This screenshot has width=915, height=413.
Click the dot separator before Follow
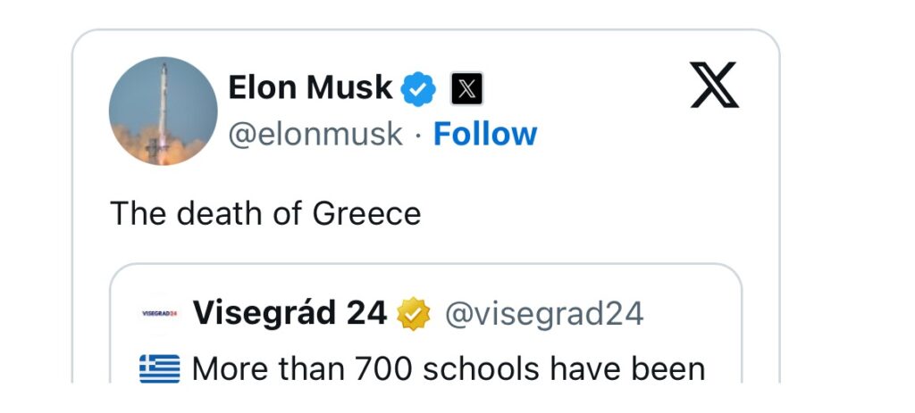coord(418,136)
